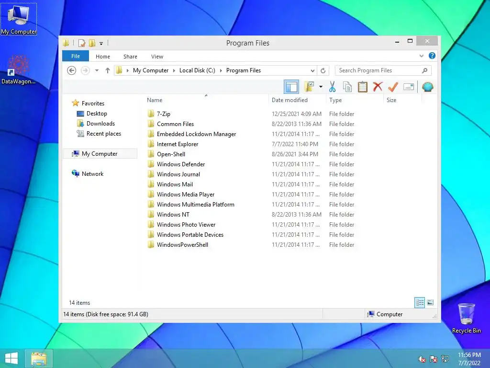Click the Copy icon in the toolbar
This screenshot has width=490, height=368.
pos(347,87)
